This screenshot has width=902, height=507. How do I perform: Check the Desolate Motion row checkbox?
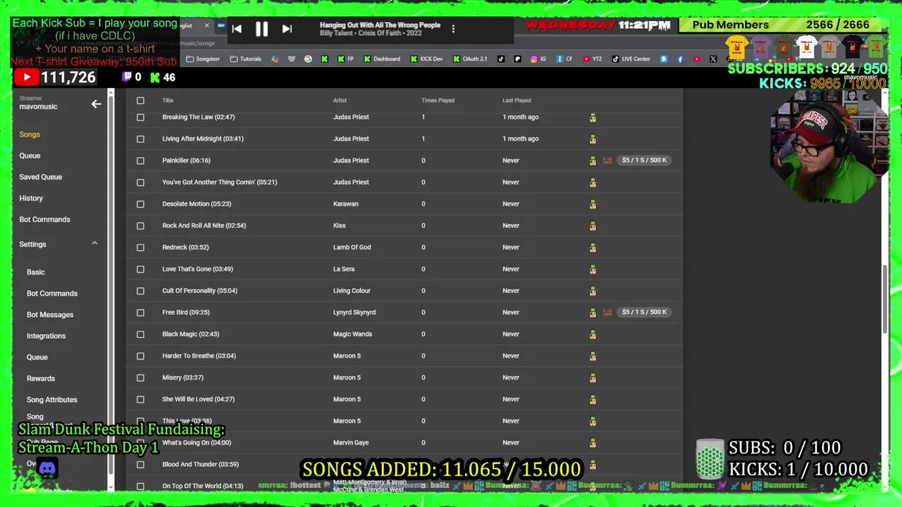click(140, 204)
